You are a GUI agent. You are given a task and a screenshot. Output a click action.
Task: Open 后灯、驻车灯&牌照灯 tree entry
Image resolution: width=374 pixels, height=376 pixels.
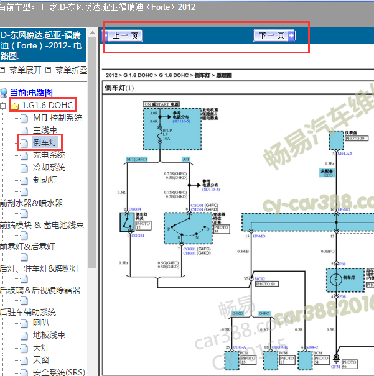[x=40, y=268]
